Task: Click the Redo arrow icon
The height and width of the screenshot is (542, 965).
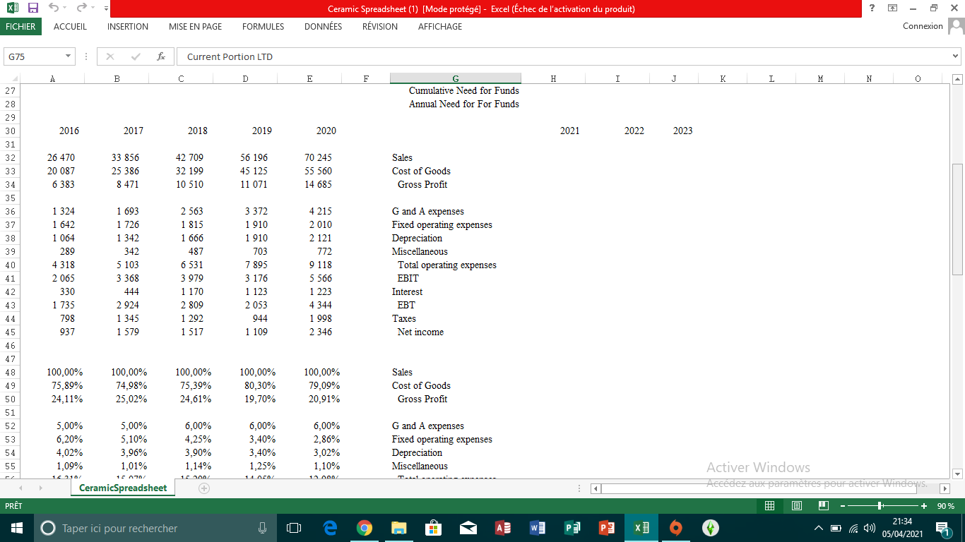Action: 82,8
